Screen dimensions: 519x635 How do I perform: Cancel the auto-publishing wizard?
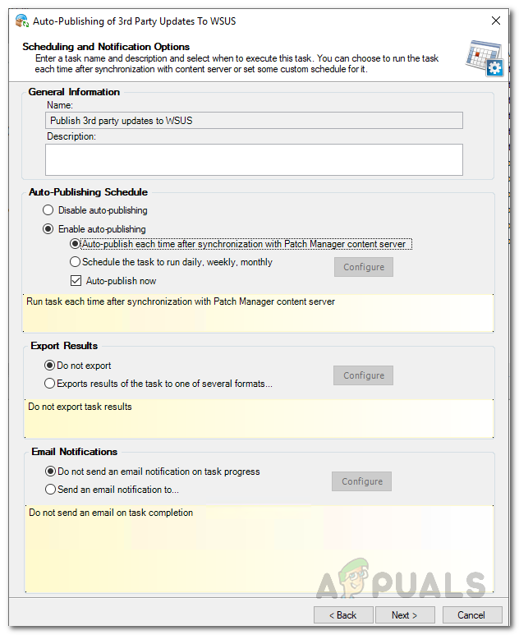pyautogui.click(x=471, y=614)
